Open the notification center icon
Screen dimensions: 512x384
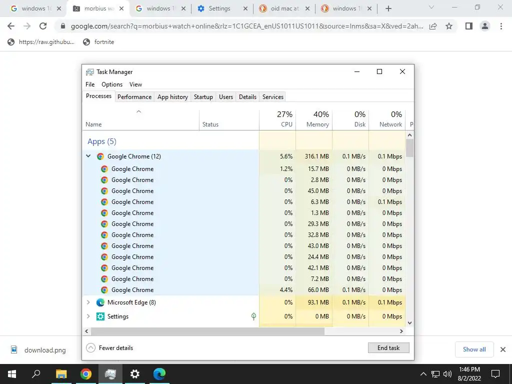[x=495, y=374]
